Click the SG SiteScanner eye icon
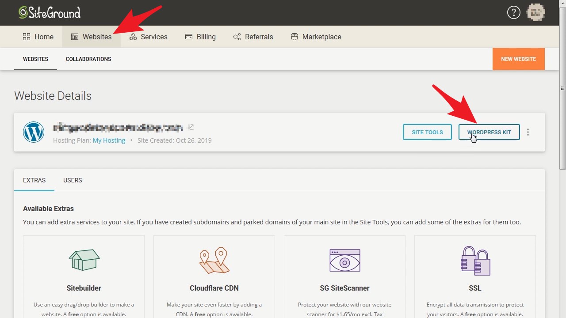566x318 pixels. coord(345,260)
